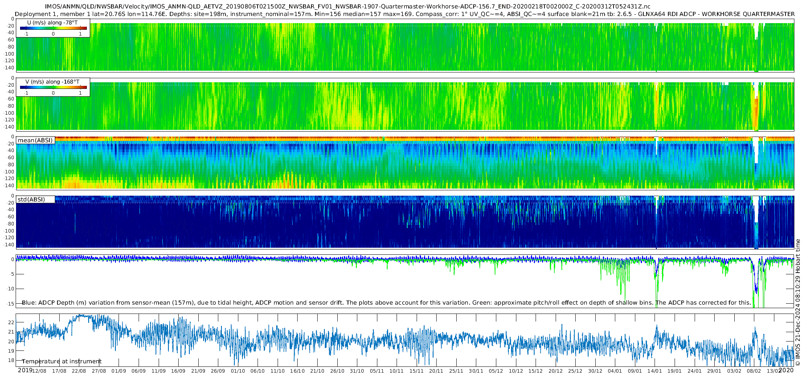Viewport: 802px width, 378px height.
Task: Click the IMOS copyright timestamp text on right
Action: click(798, 302)
